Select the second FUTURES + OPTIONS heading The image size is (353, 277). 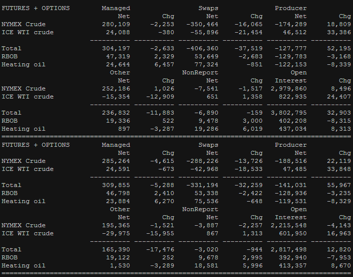[36, 145]
